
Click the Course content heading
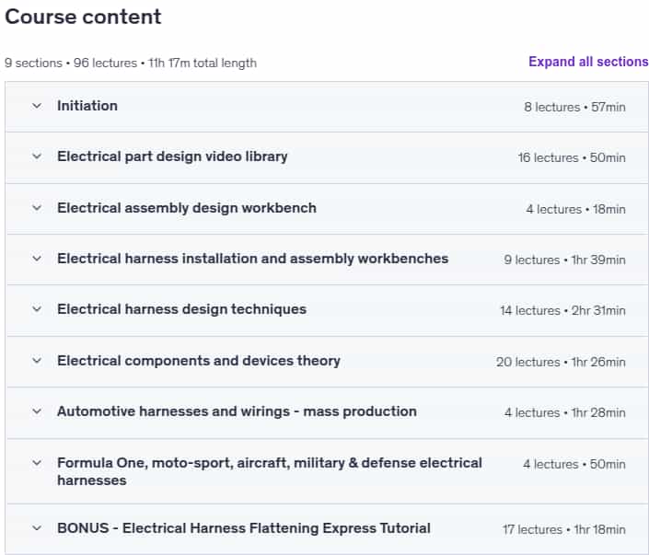83,17
